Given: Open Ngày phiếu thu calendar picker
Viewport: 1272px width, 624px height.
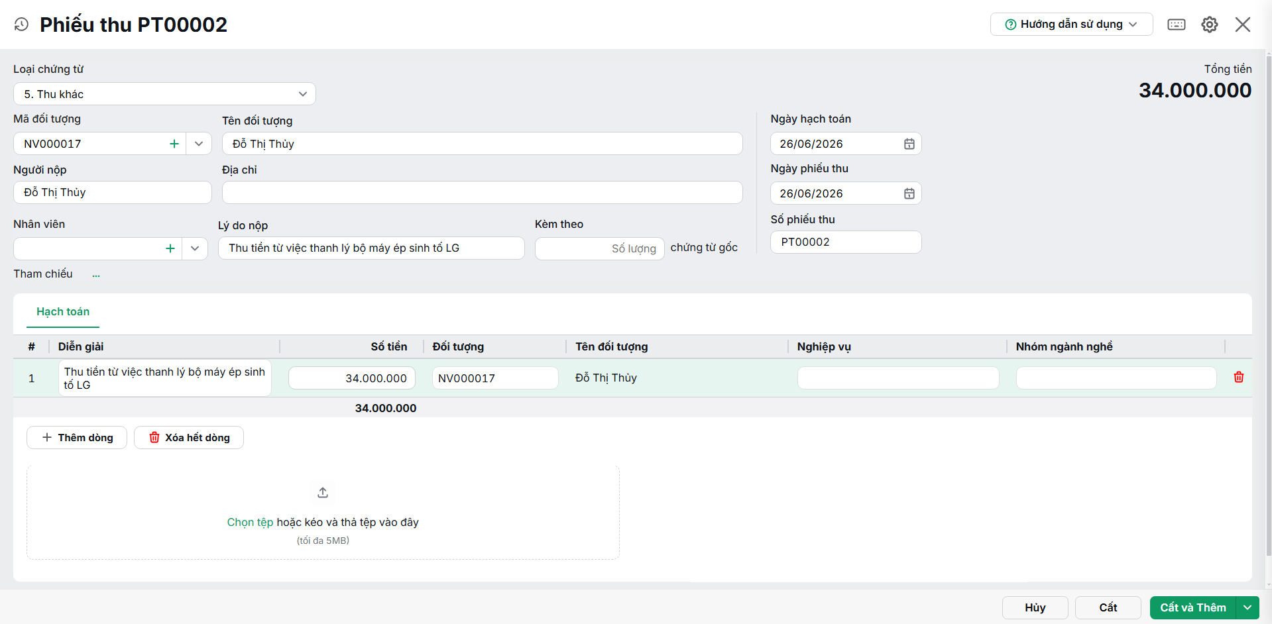Looking at the screenshot, I should click(x=909, y=193).
